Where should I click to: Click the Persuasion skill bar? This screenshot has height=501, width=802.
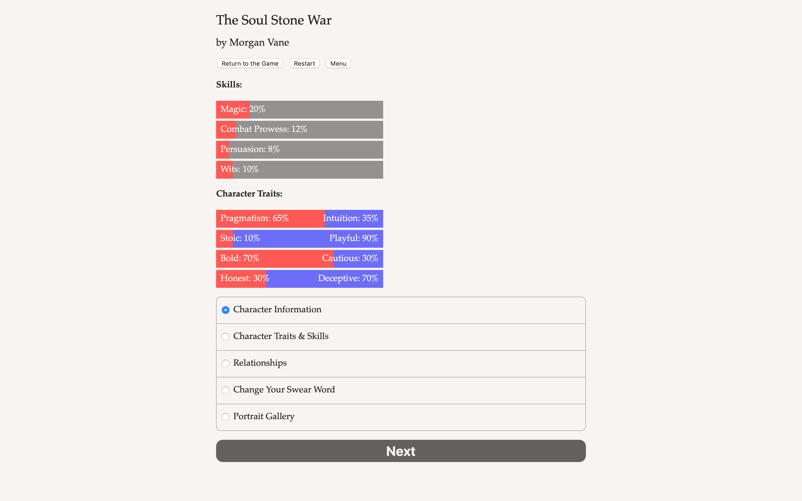tap(299, 149)
